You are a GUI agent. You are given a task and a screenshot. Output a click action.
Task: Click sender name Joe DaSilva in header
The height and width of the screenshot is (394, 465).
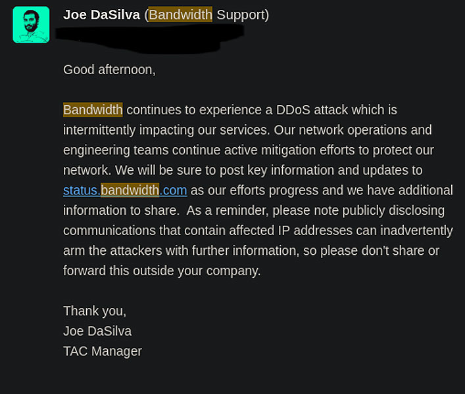pyautogui.click(x=101, y=14)
